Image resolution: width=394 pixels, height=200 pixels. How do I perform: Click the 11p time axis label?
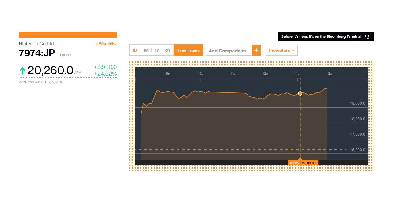pos(233,74)
